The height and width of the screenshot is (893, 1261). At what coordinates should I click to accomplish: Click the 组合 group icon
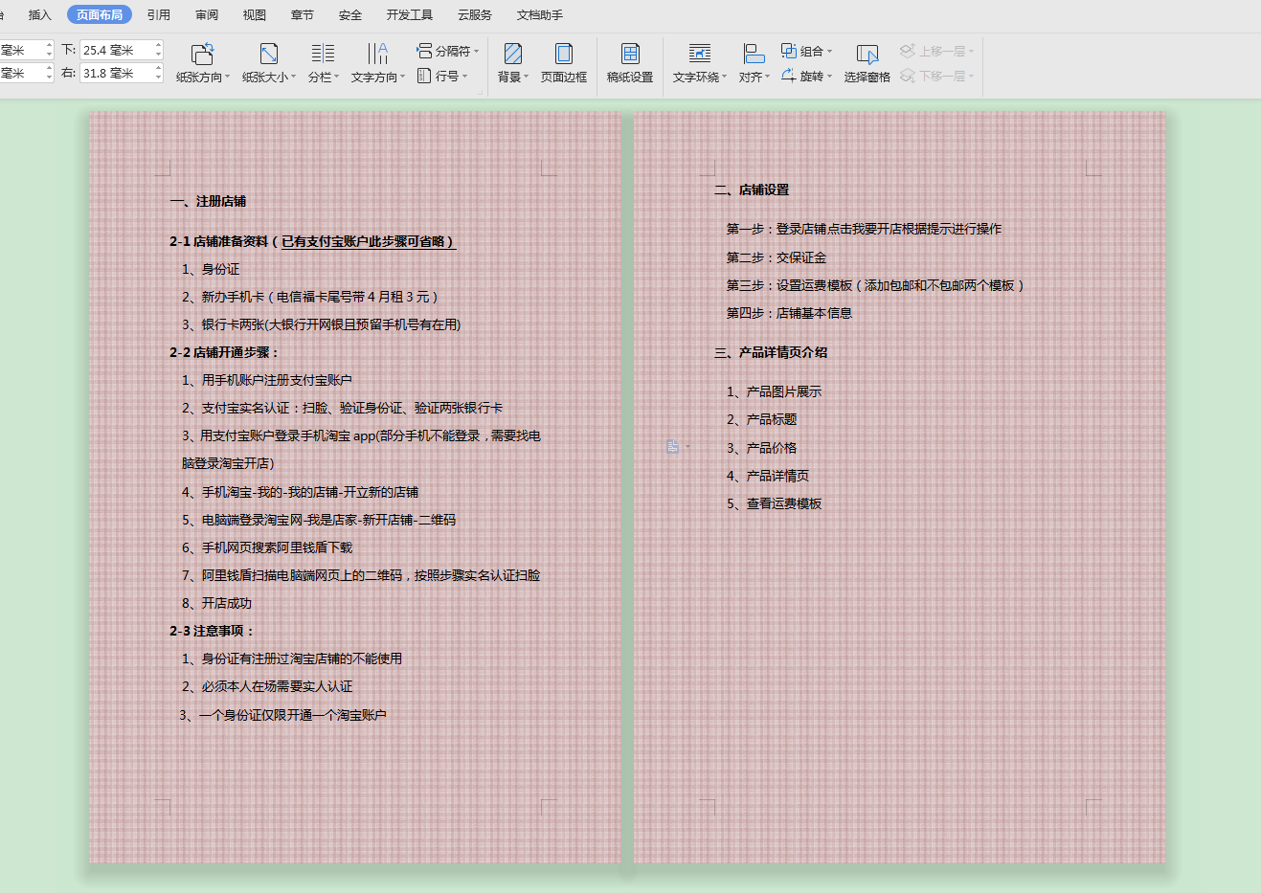point(789,51)
